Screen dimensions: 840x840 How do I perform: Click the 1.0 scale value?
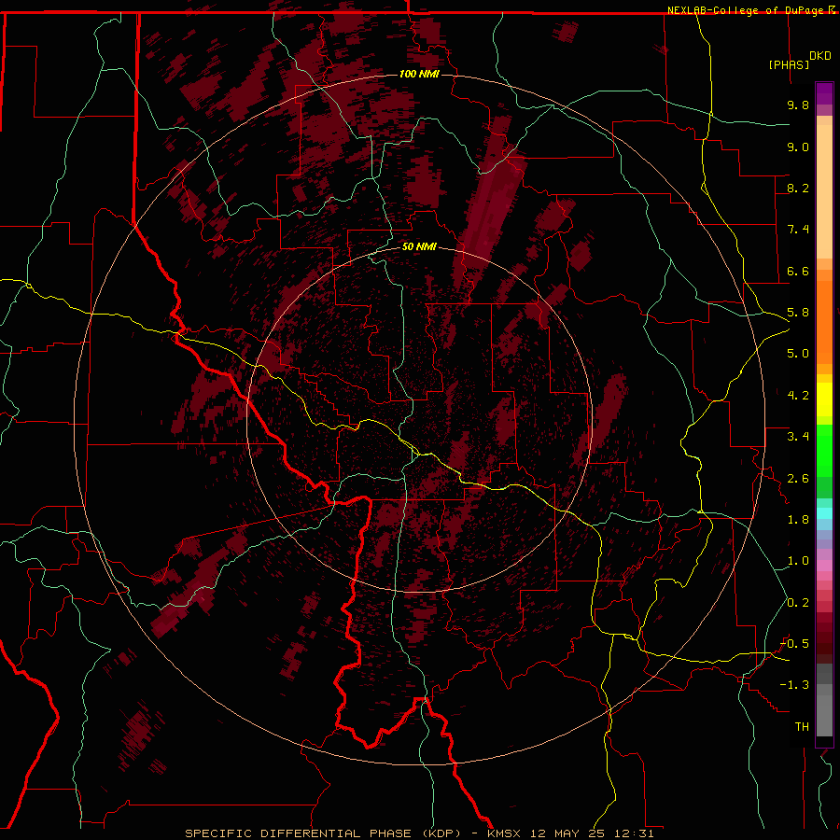pyautogui.click(x=798, y=561)
